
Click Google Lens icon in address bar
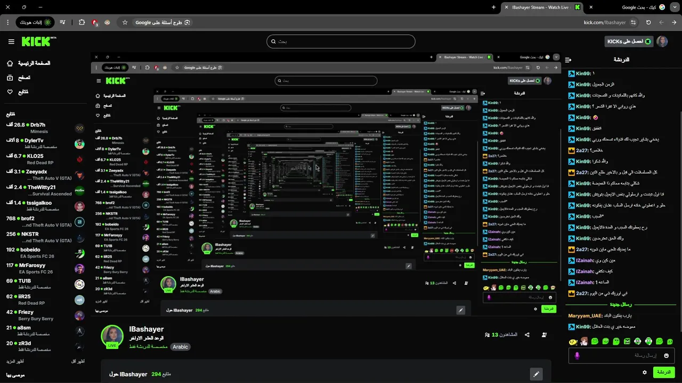coord(187,22)
